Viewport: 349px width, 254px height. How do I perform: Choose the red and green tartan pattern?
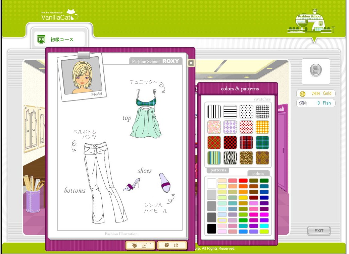tap(214, 142)
